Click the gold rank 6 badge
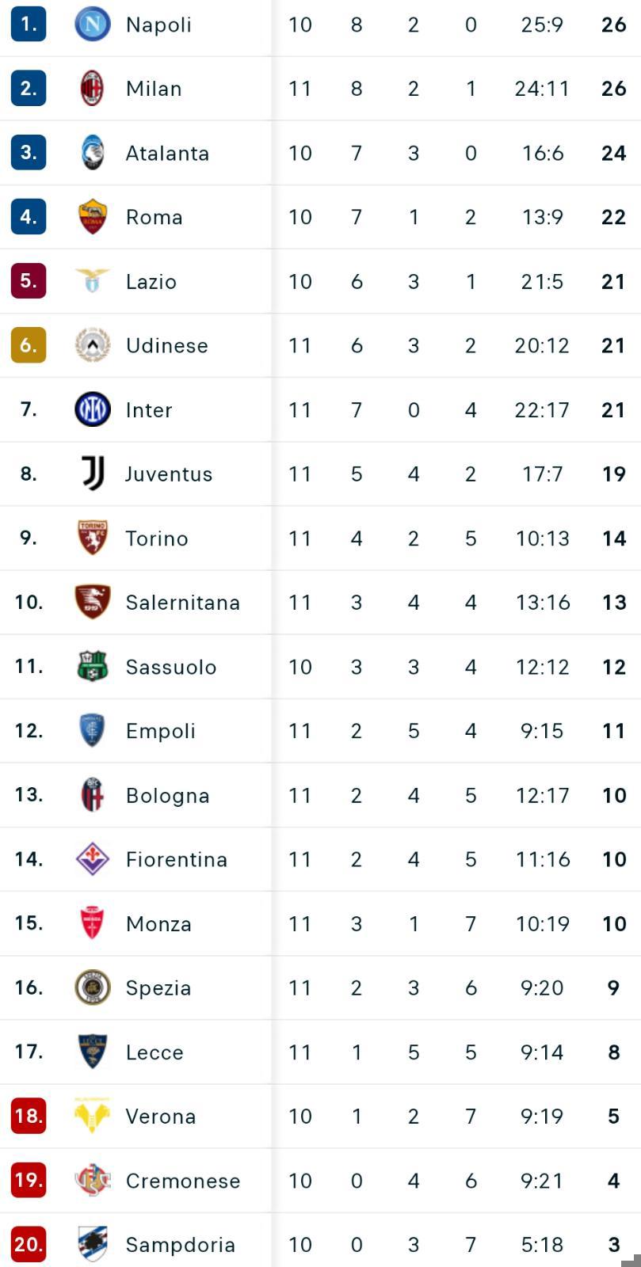641x1267 pixels. [29, 345]
